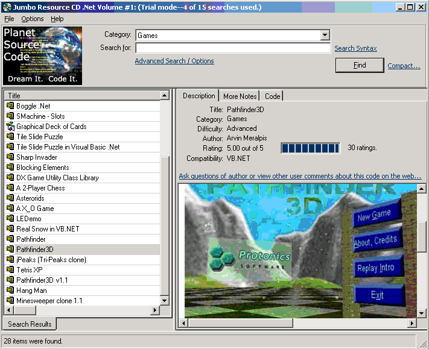Click the icon beside SMachine - Slots
This screenshot has height=349, width=429.
tap(10, 116)
